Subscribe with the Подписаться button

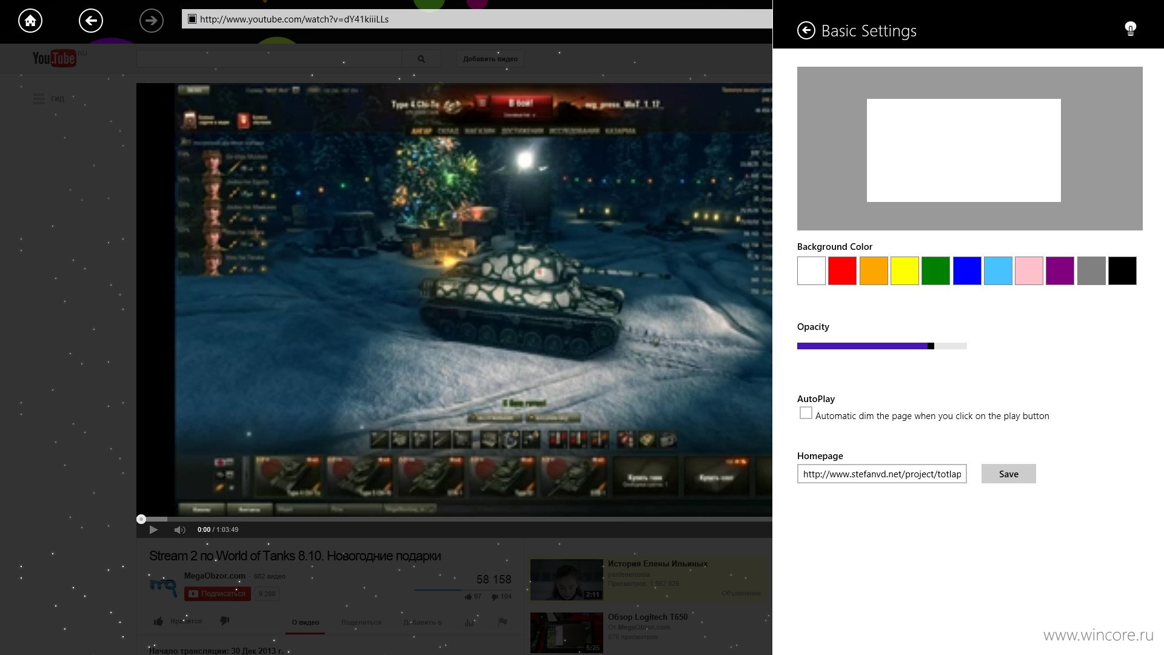(218, 594)
